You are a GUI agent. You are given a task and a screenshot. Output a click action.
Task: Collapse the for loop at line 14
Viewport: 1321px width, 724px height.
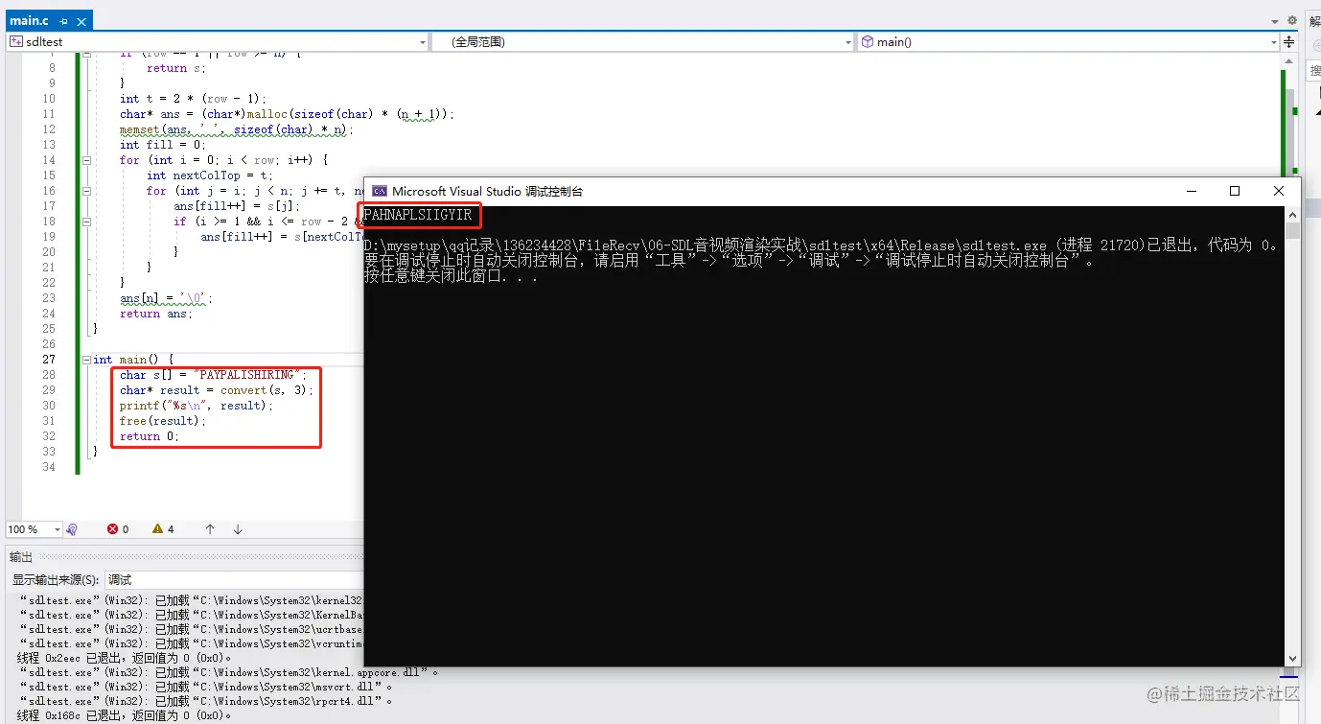pyautogui.click(x=86, y=160)
